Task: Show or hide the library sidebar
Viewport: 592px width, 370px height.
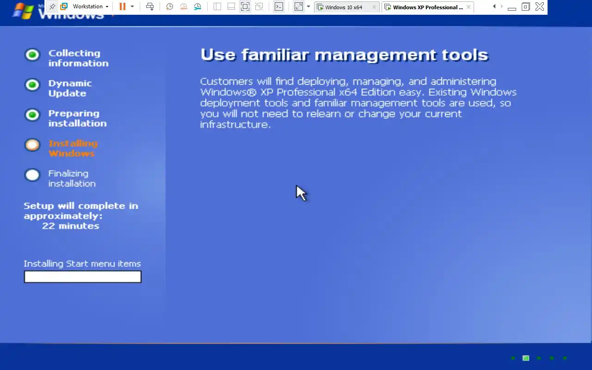Action: click(x=217, y=6)
